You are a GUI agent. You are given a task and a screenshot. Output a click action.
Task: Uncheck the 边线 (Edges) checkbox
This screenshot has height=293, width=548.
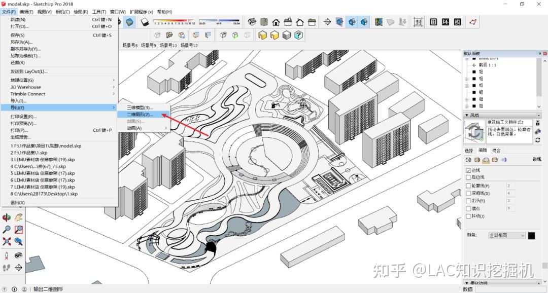468,170
